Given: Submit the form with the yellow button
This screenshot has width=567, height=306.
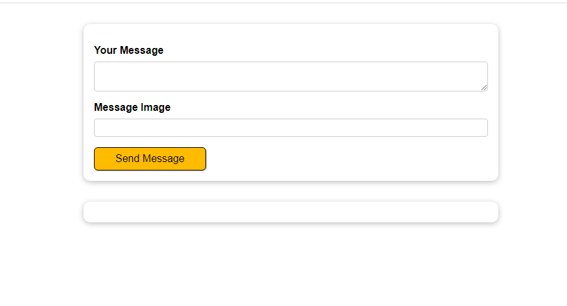Looking at the screenshot, I should click(150, 159).
